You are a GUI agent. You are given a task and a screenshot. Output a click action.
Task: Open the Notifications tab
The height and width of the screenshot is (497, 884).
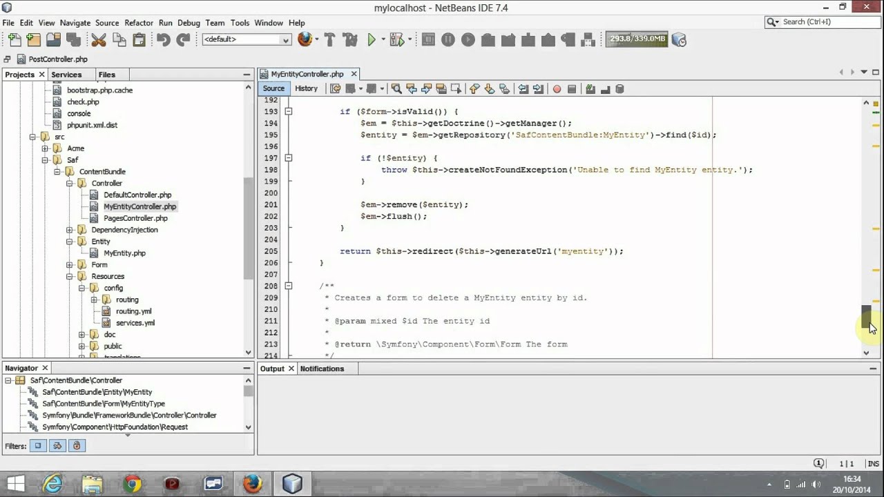point(322,369)
